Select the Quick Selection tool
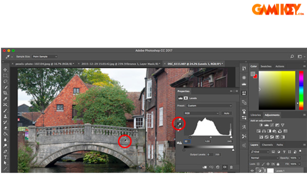 [5, 87]
